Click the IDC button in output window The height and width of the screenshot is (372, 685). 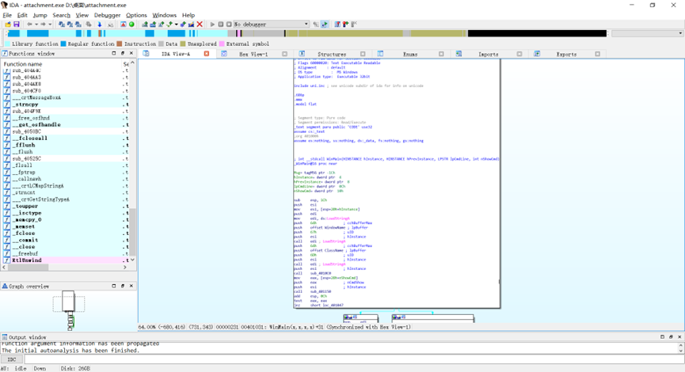pyautogui.click(x=11, y=359)
